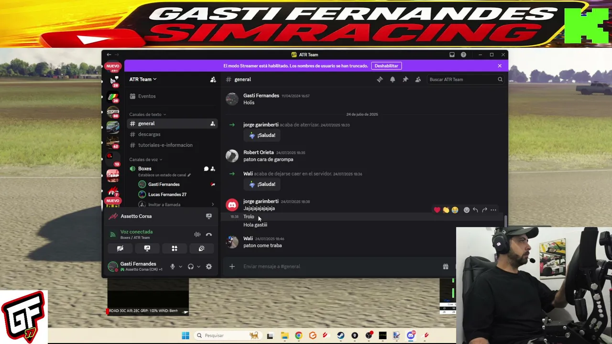Go back with the title bar arrow
Image resolution: width=612 pixels, height=344 pixels.
click(109, 54)
